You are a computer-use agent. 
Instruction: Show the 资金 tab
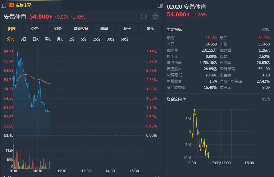[x=150, y=29]
